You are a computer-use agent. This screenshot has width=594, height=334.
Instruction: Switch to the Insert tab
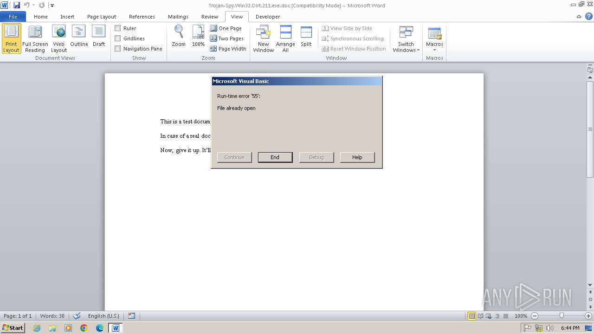(67, 16)
